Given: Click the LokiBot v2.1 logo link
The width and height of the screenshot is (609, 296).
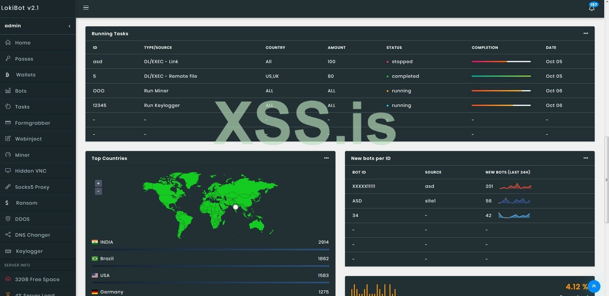Looking at the screenshot, I should (x=20, y=8).
